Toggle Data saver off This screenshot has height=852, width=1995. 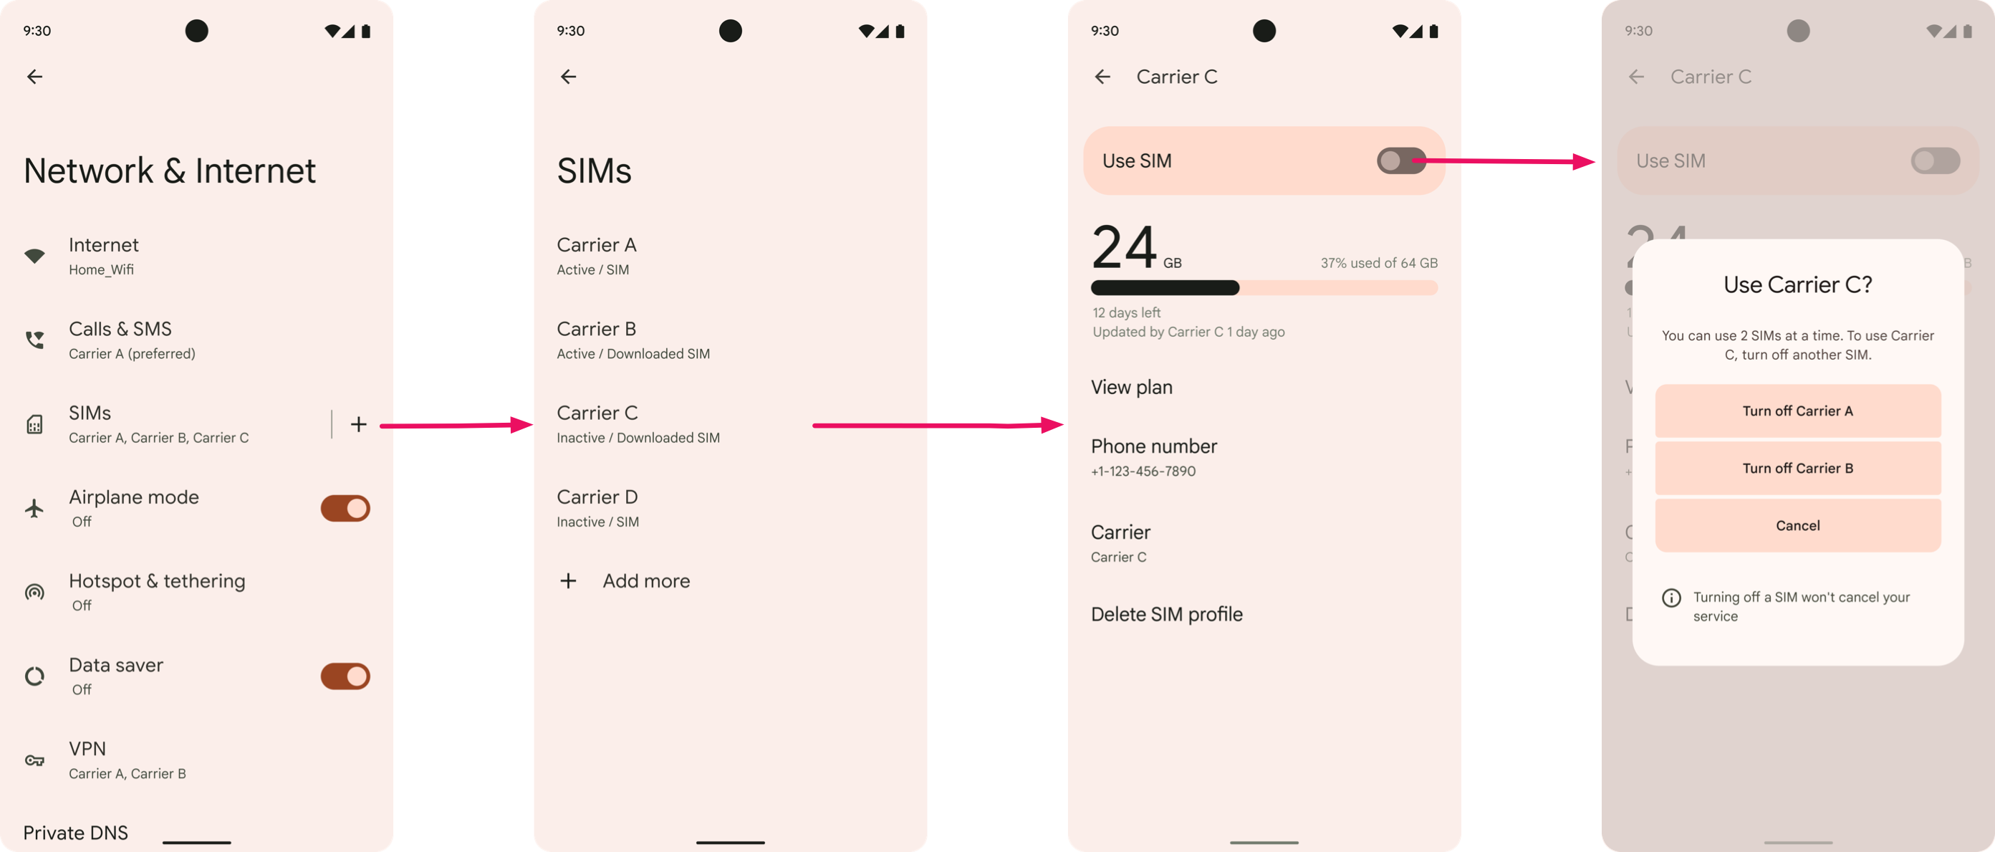point(344,676)
